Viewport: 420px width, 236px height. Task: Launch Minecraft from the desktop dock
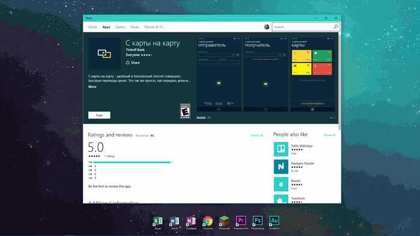tap(224, 223)
